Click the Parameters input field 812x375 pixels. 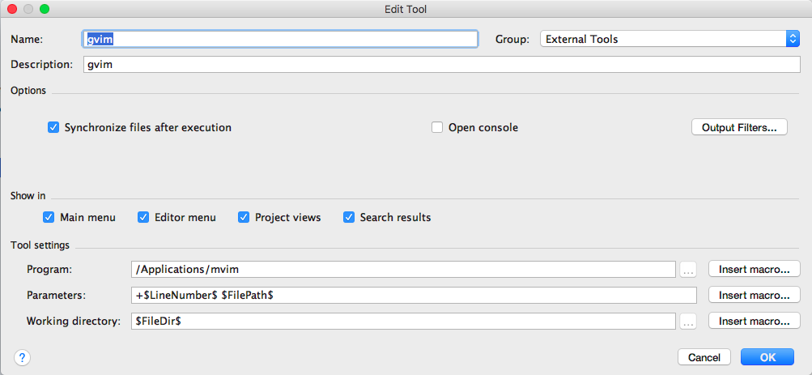[414, 296]
